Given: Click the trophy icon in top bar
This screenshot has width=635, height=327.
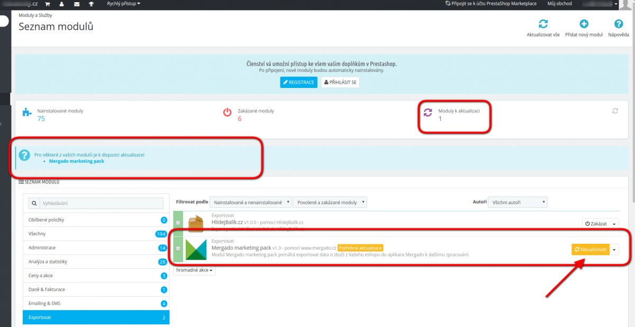Looking at the screenshot, I should coord(91,4).
